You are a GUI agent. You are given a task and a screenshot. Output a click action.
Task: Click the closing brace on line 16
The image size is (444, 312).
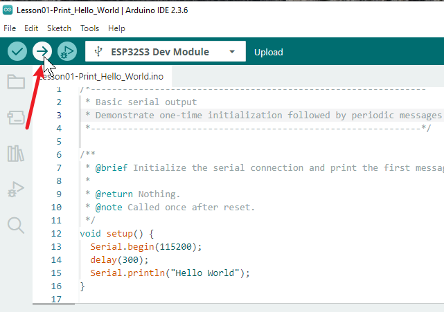click(82, 286)
